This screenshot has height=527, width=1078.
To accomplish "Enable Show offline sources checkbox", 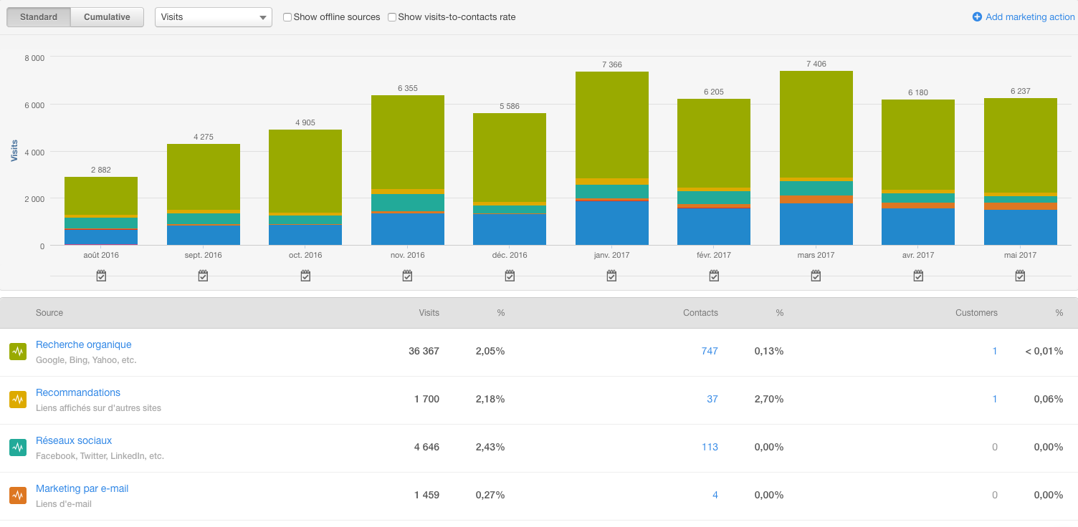I will coord(287,17).
